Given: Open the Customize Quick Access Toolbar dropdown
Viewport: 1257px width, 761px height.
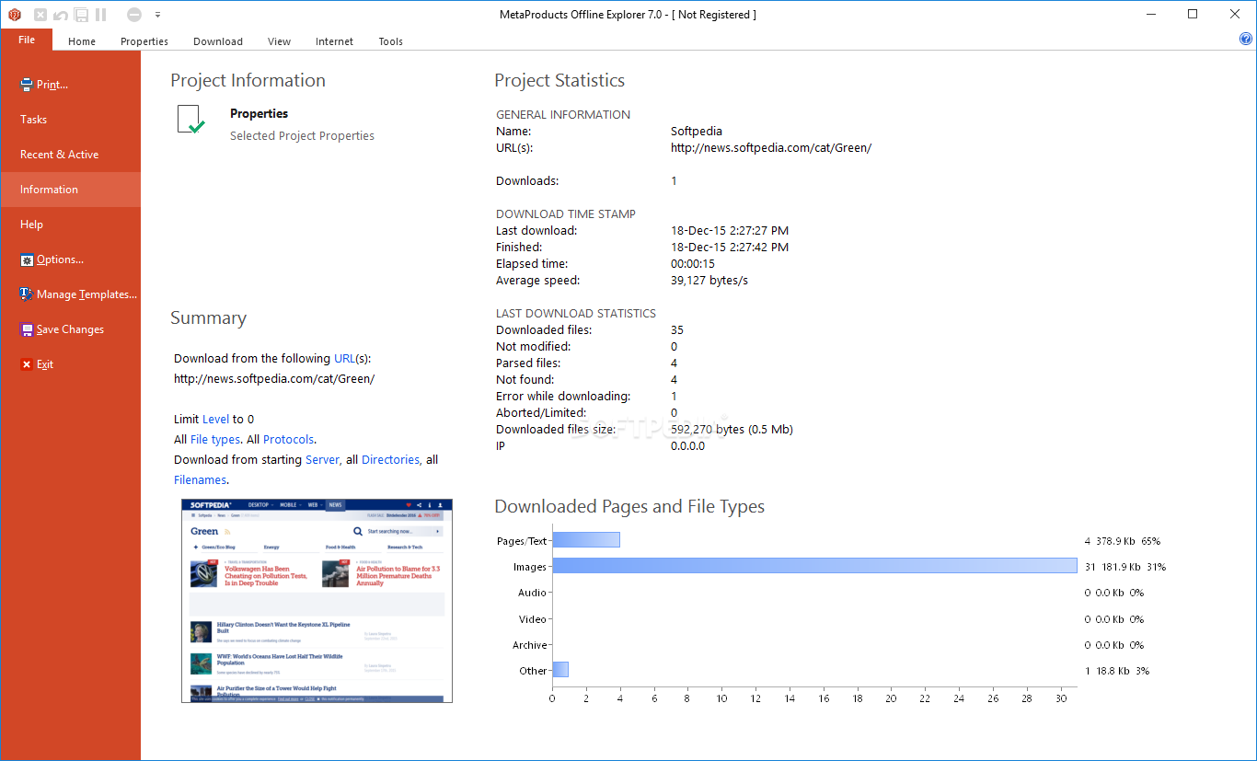Looking at the screenshot, I should (x=157, y=15).
